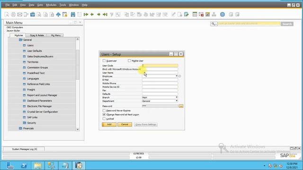Collapse the General folder in Main Menu
The image size is (303, 170).
click(21, 40)
